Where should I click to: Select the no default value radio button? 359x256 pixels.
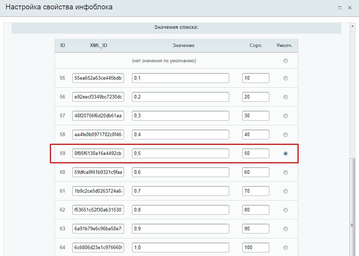pos(286,61)
